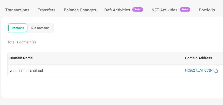The height and width of the screenshot is (105, 223).
Task: Click the Total 1 domain(s) label
Action: click(22, 42)
